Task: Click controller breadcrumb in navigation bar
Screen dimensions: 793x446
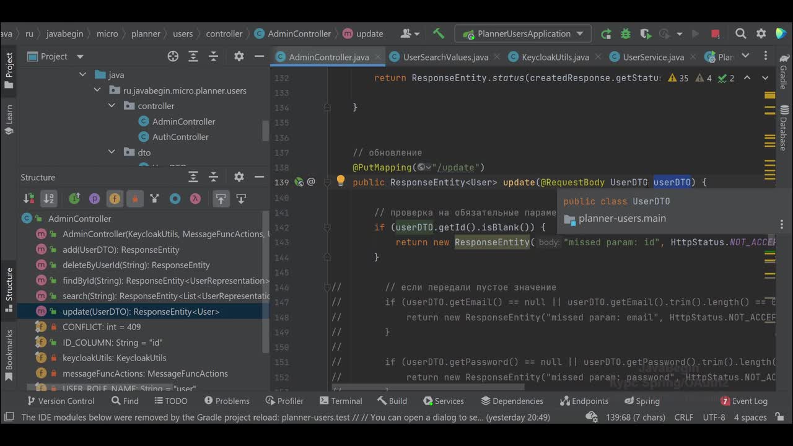Action: tap(224, 33)
